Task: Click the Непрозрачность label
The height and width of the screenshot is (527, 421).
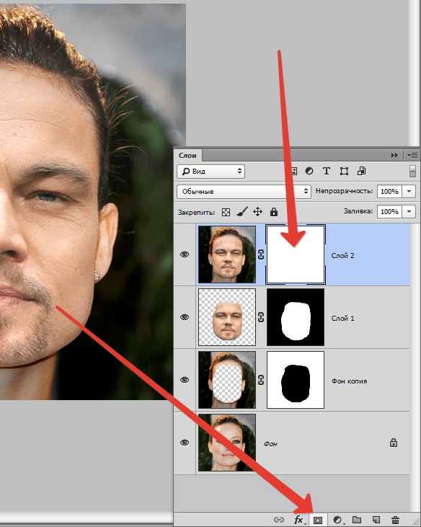Action: pos(344,191)
